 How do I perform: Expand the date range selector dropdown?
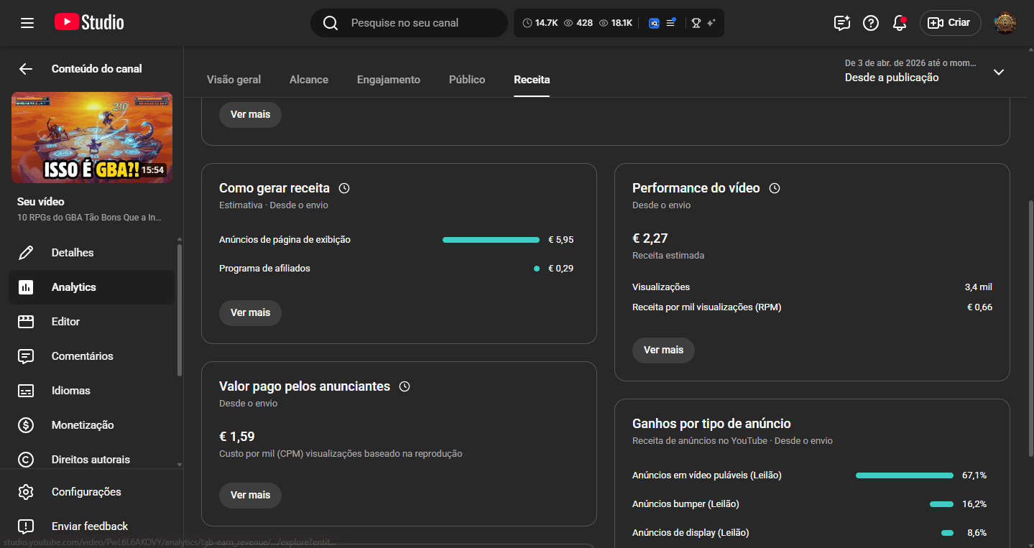[998, 72]
